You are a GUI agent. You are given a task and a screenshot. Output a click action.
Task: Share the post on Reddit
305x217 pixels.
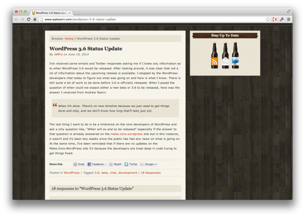click(115, 164)
